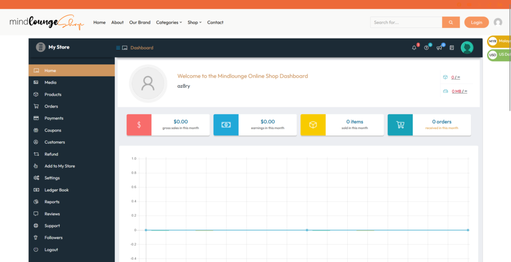Open Products in the sidebar
Viewport: 511px width, 262px height.
(53, 94)
